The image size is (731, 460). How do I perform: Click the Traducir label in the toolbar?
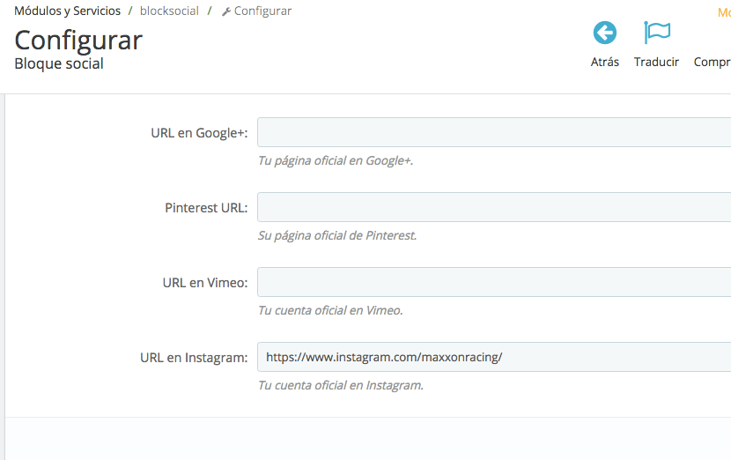656,62
